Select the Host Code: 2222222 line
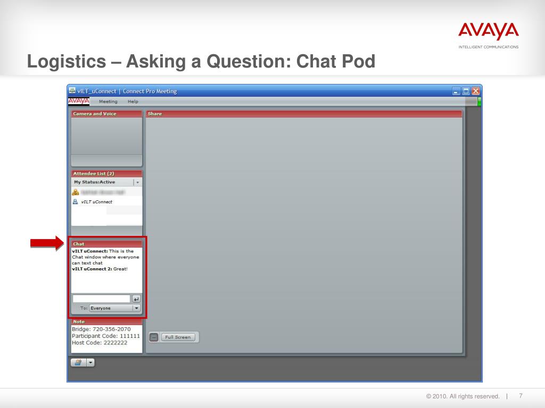Image resolution: width=545 pixels, height=408 pixels. 100,343
